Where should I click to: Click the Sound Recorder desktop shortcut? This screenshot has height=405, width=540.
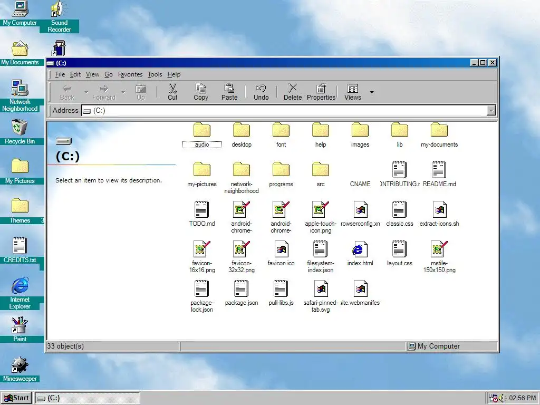59,17
